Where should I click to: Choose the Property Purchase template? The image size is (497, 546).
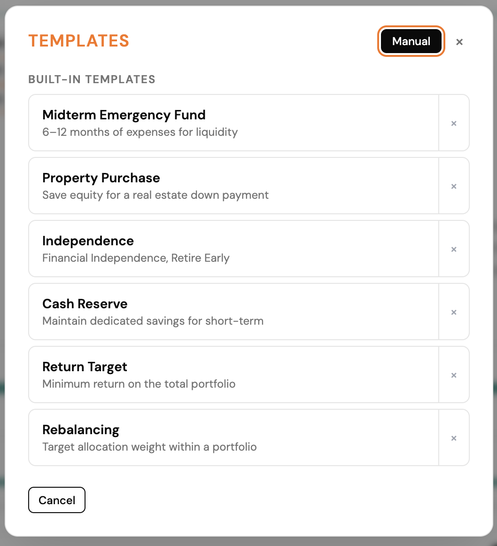(233, 186)
